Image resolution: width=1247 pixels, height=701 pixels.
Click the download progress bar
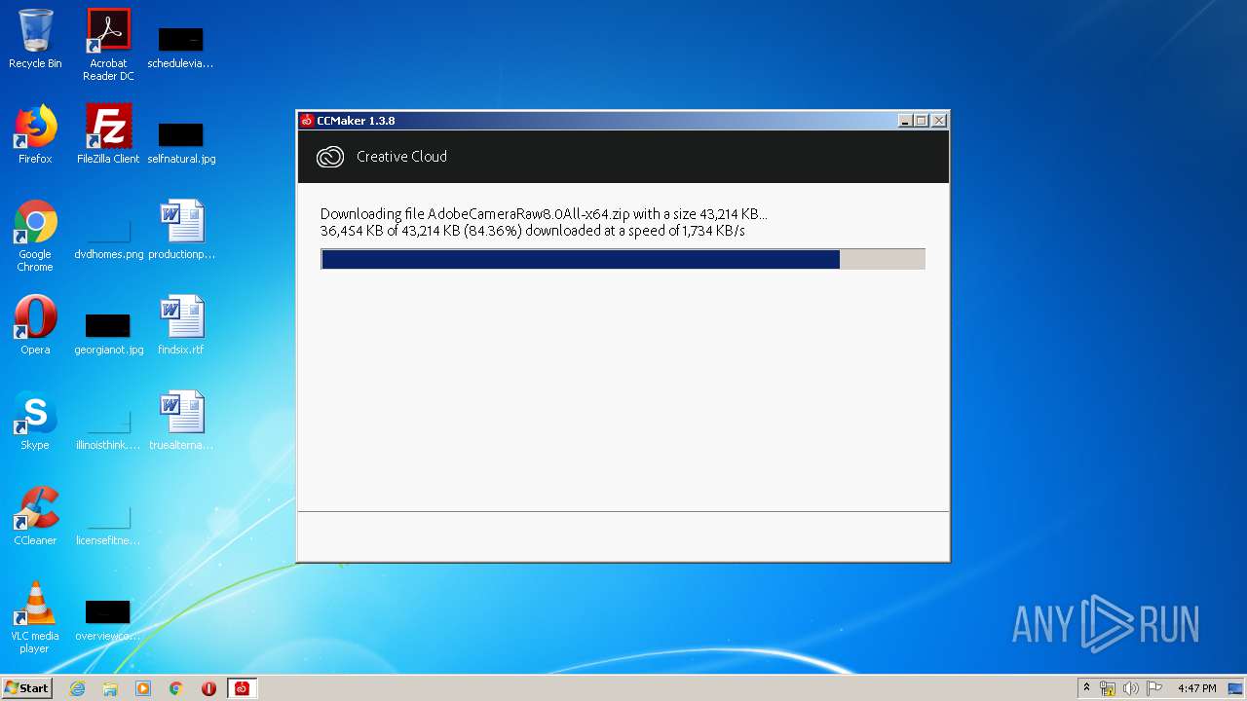pyautogui.click(x=623, y=259)
